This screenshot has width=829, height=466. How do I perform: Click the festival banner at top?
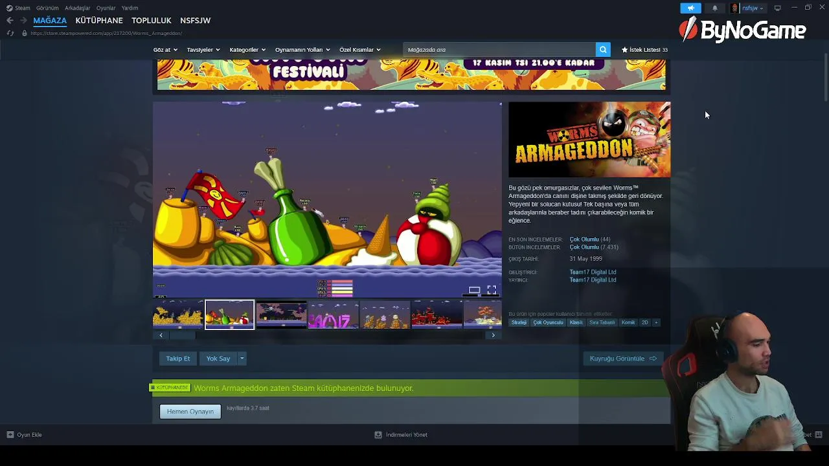[x=411, y=74]
